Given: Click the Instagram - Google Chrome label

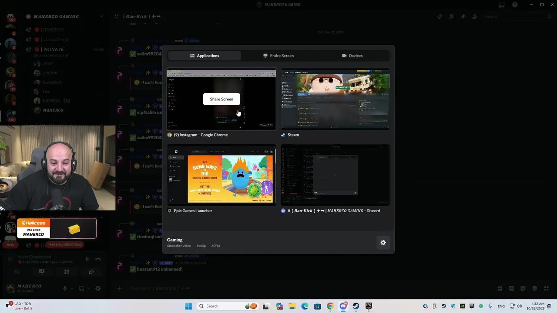Looking at the screenshot, I should 201,135.
